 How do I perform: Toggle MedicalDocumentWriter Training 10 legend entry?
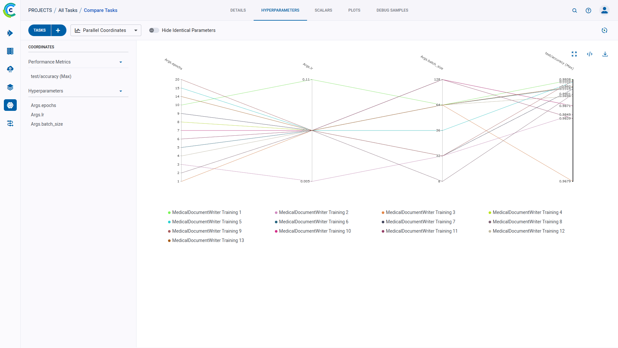(314, 231)
